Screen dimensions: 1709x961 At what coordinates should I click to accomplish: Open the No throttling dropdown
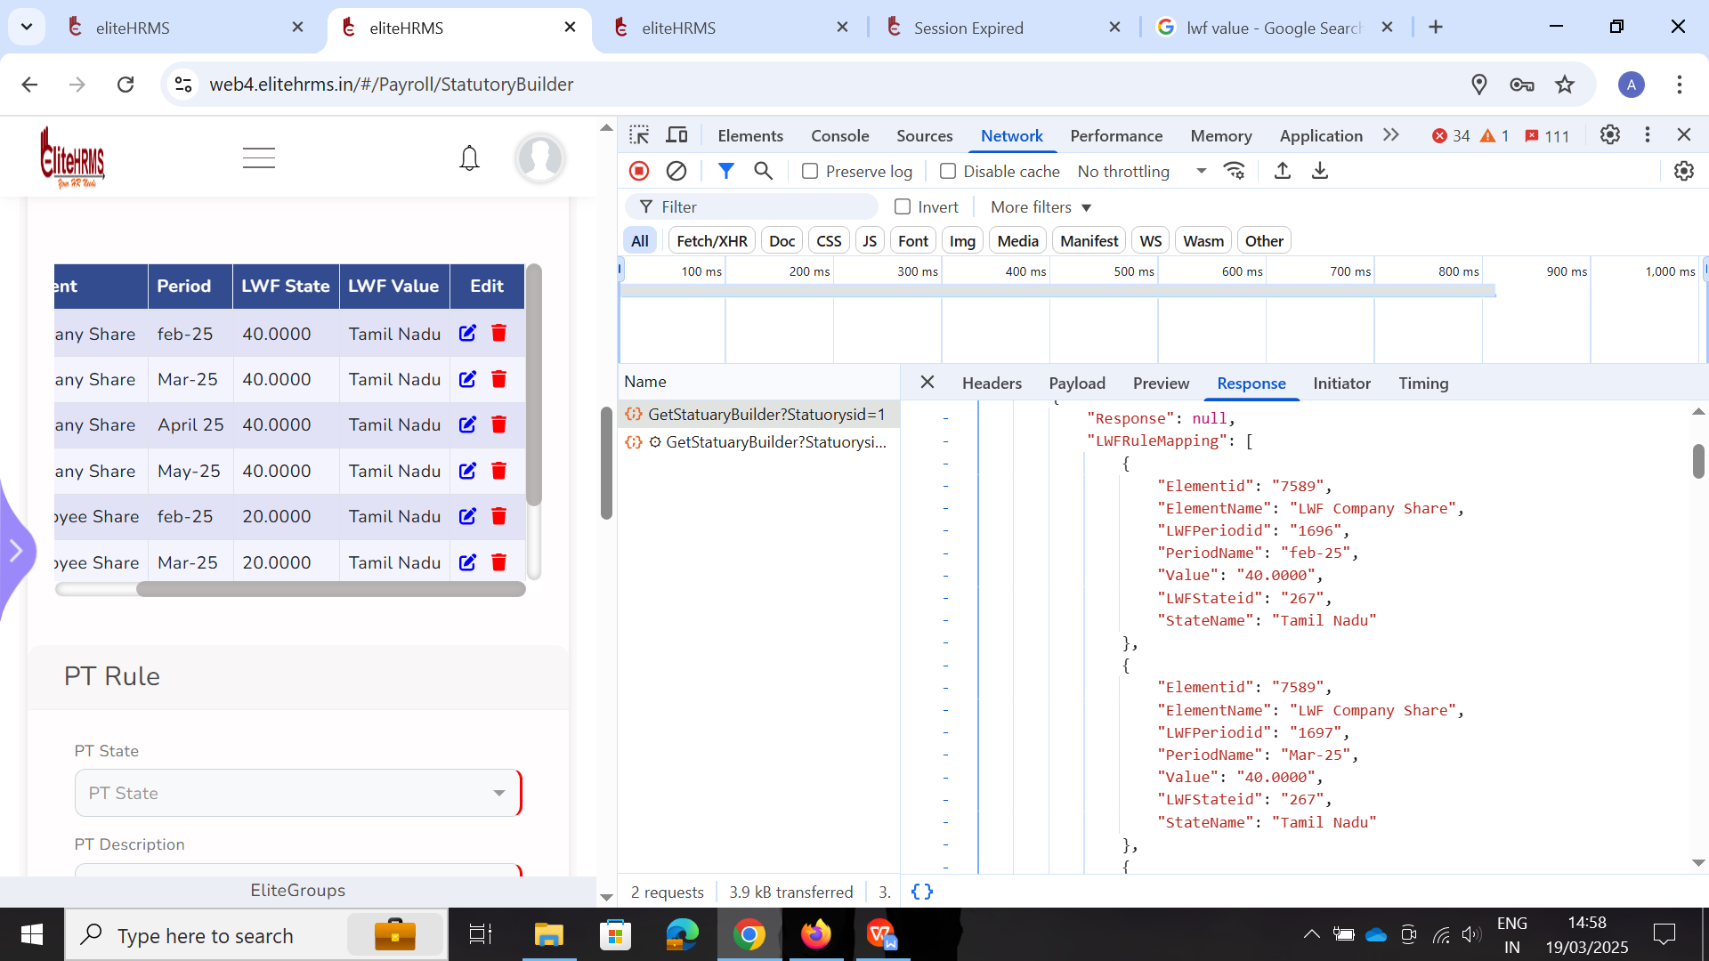pyautogui.click(x=1141, y=171)
